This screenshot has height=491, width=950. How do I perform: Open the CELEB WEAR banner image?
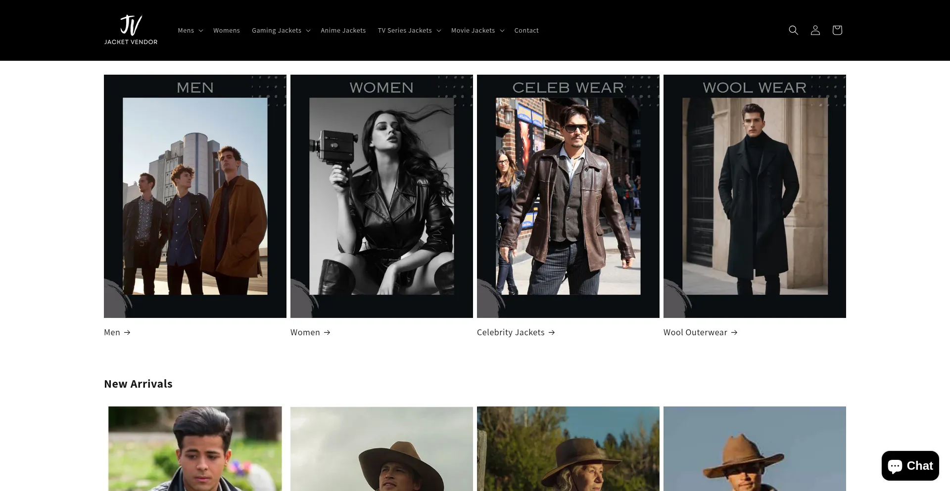coord(568,196)
